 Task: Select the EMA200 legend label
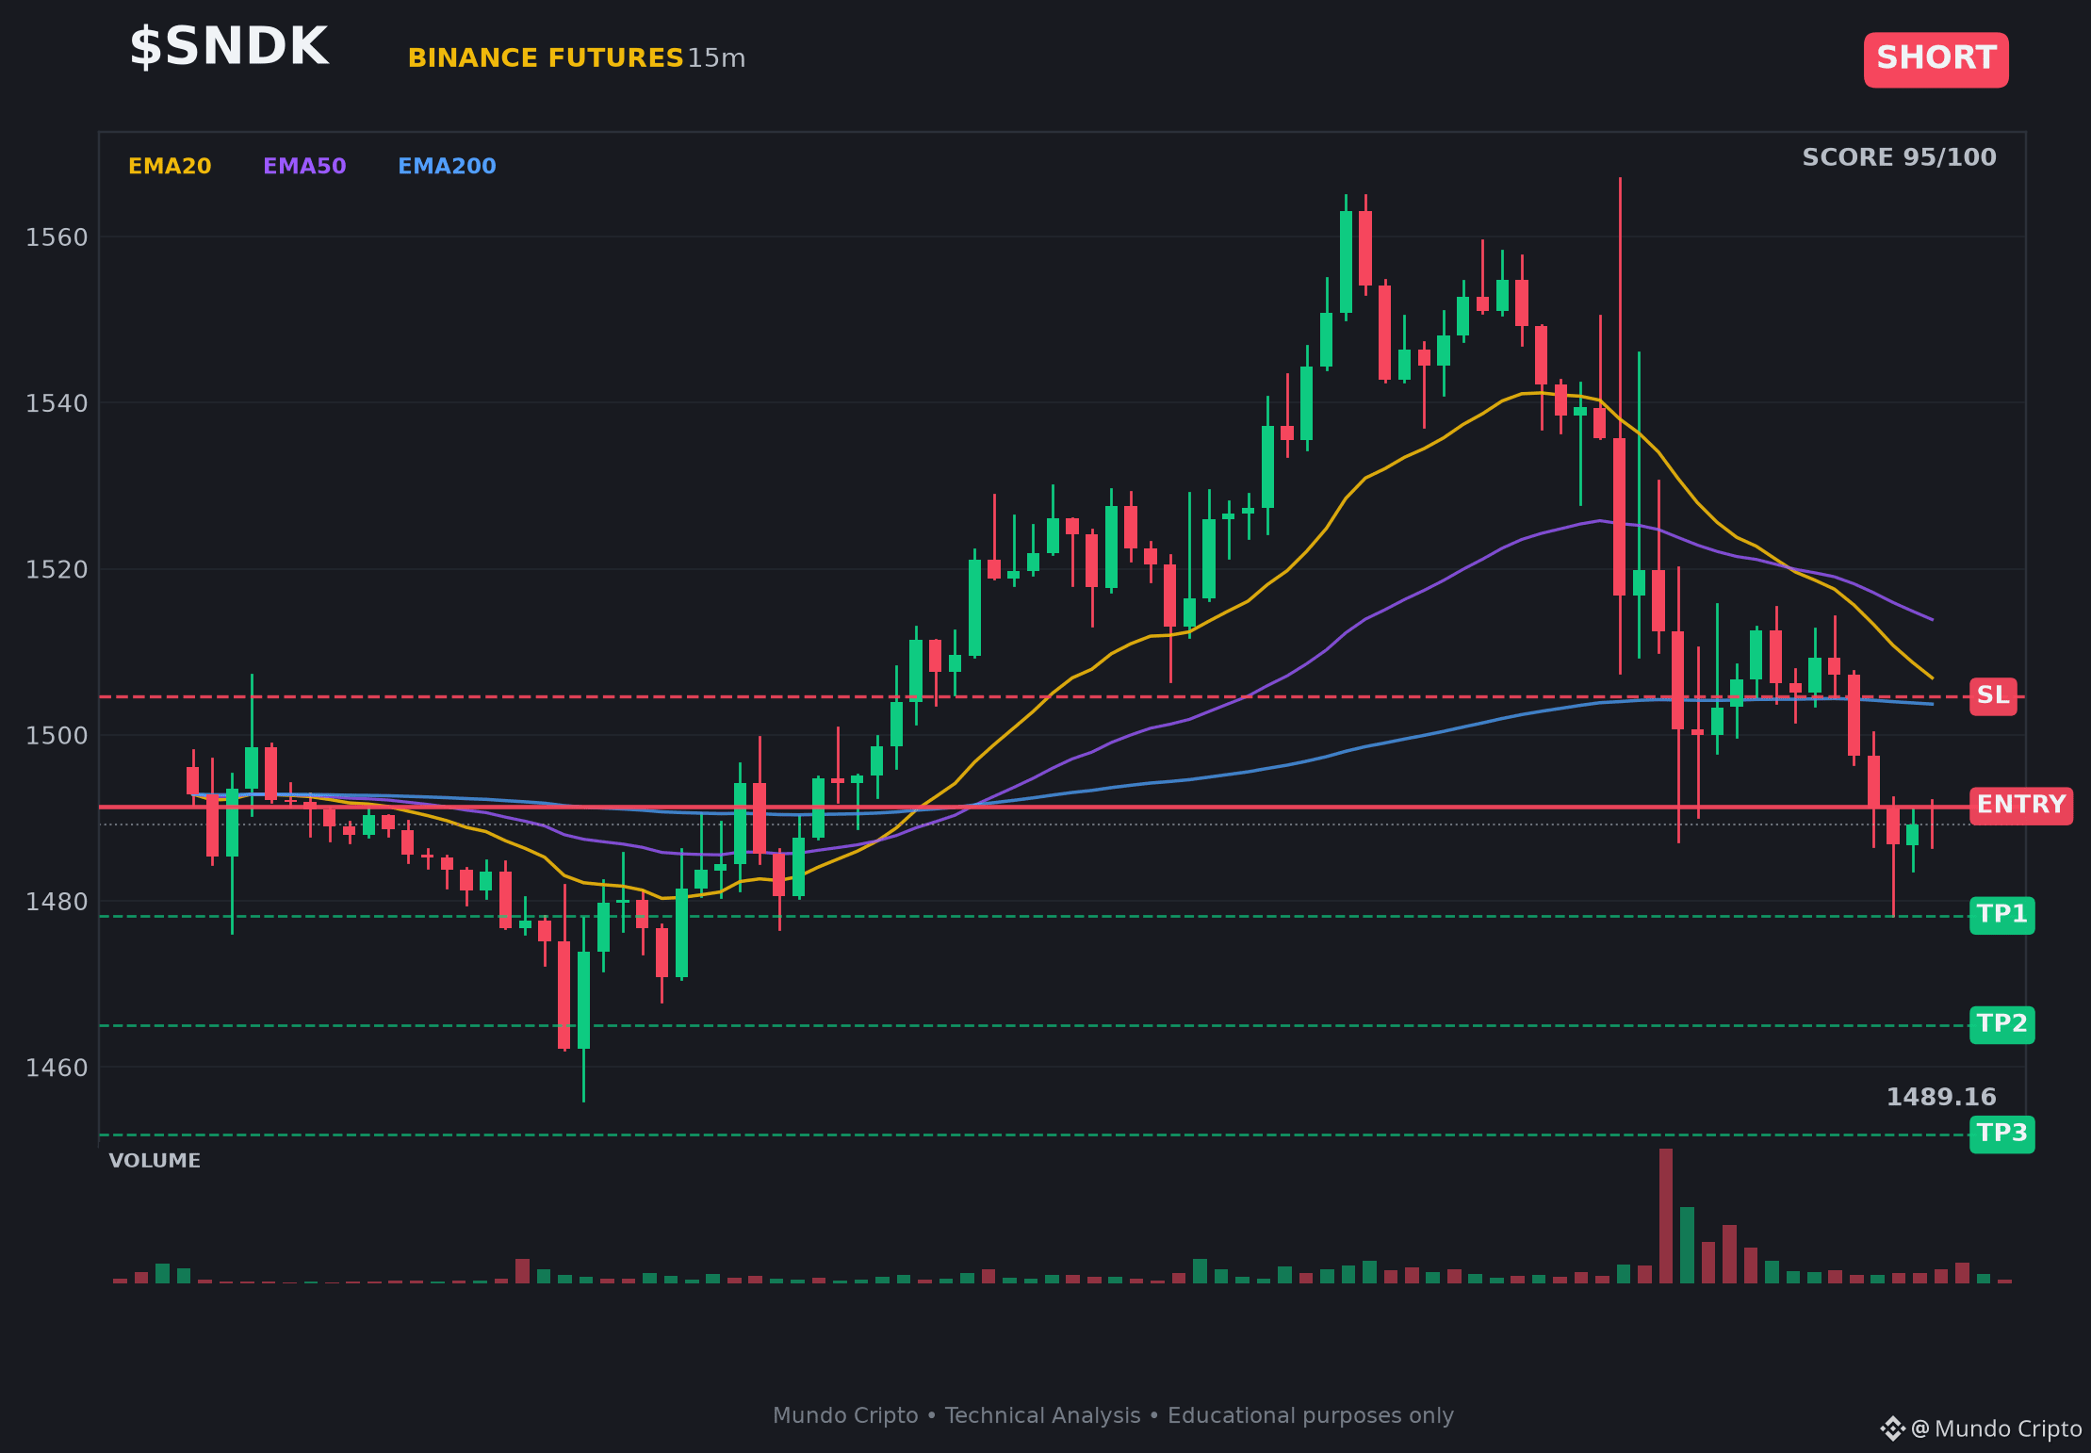point(447,166)
